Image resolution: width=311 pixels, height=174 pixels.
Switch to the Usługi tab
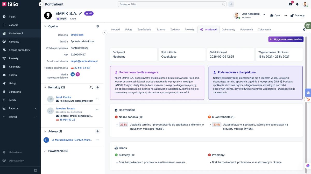pos(129,30)
